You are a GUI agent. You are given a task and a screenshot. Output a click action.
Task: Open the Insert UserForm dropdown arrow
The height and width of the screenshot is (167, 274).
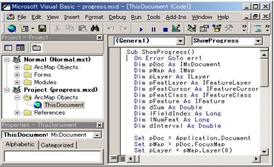point(33,29)
